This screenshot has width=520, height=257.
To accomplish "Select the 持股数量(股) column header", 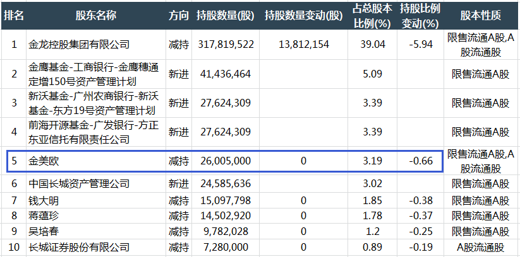I will click(226, 16).
